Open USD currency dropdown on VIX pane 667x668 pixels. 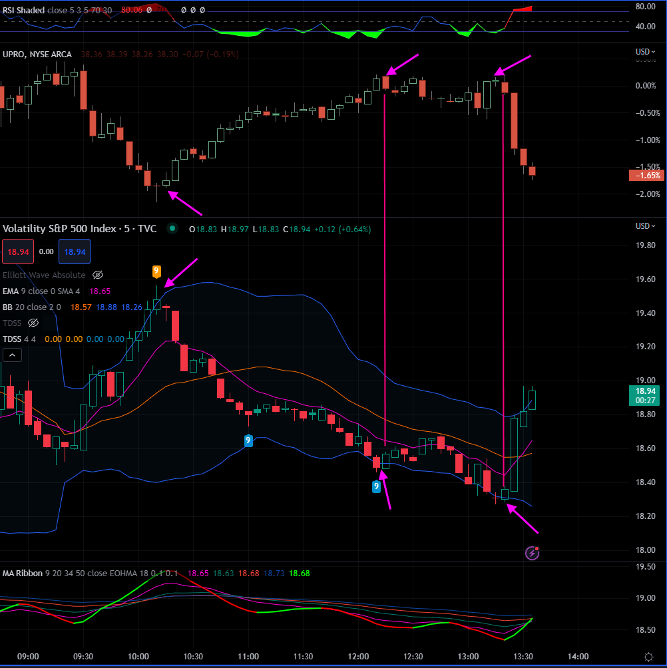tap(646, 226)
